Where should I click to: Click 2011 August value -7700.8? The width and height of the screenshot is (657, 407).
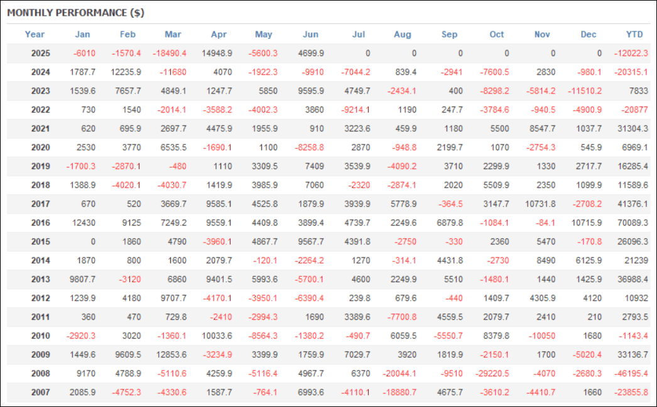click(x=401, y=317)
